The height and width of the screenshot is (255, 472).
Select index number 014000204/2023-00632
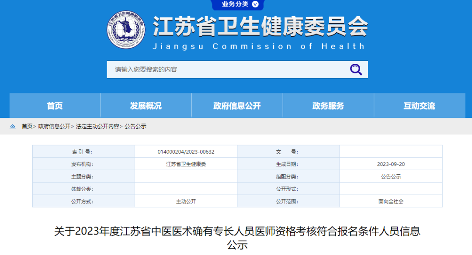click(x=186, y=152)
